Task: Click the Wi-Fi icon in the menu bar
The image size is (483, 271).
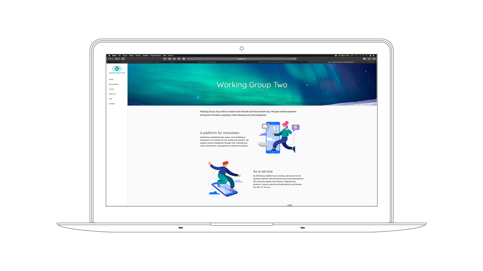Action: coord(363,55)
